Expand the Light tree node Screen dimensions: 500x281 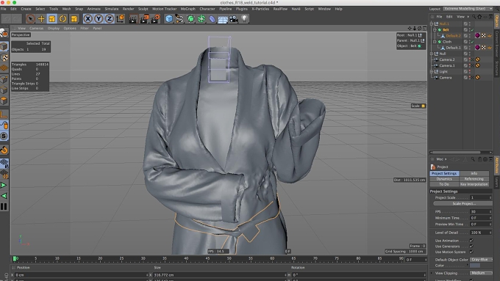pyautogui.click(x=432, y=72)
